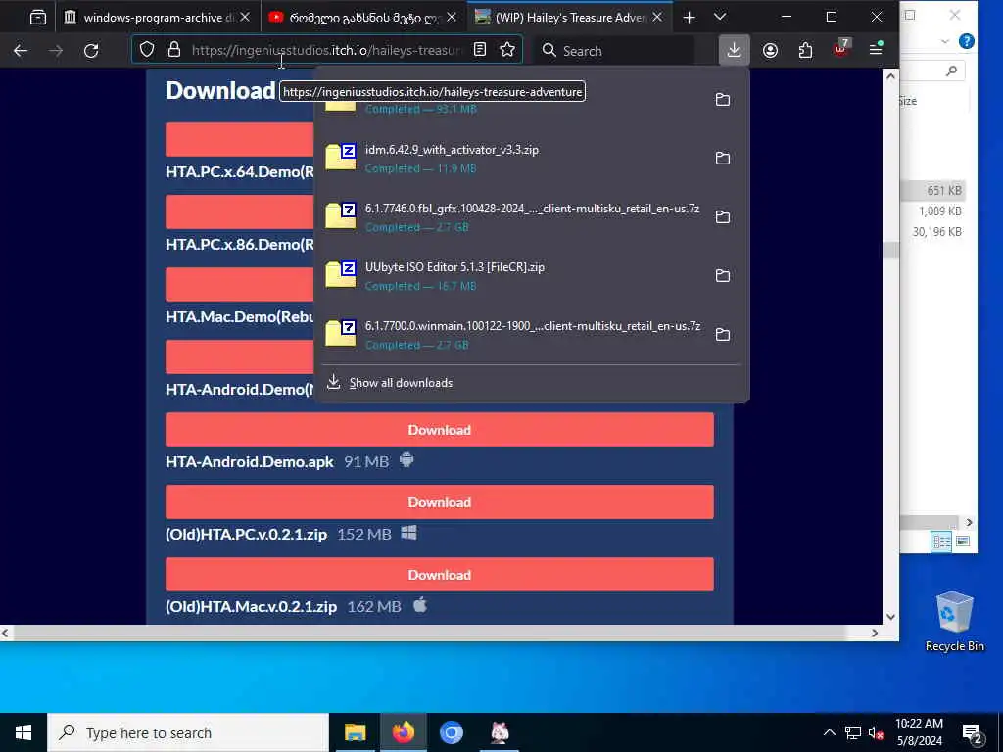
Task: Focus the URL address bar
Action: click(x=326, y=50)
